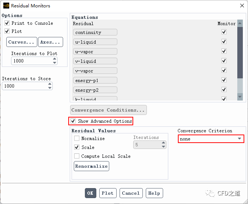
Task: Click the Fluent app icon in title bar
Action: tap(6, 6)
